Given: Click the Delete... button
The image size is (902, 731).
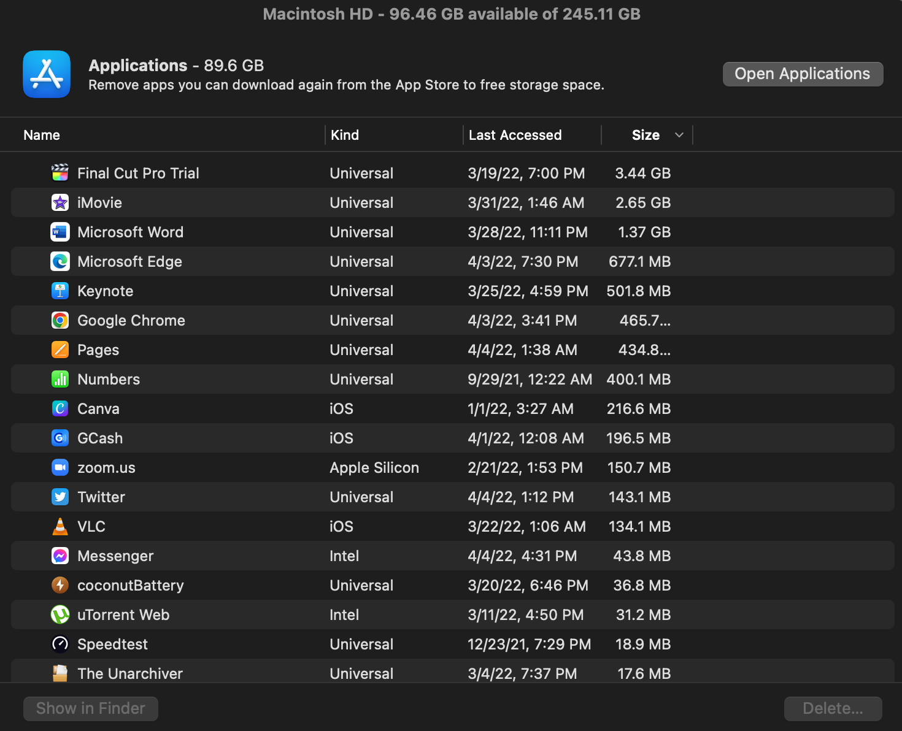Looking at the screenshot, I should 833,708.
